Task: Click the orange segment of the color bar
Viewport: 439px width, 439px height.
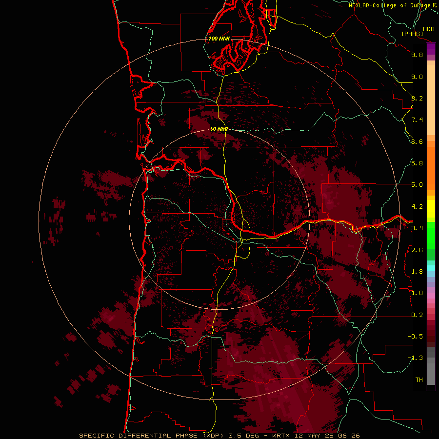Action: click(431, 168)
